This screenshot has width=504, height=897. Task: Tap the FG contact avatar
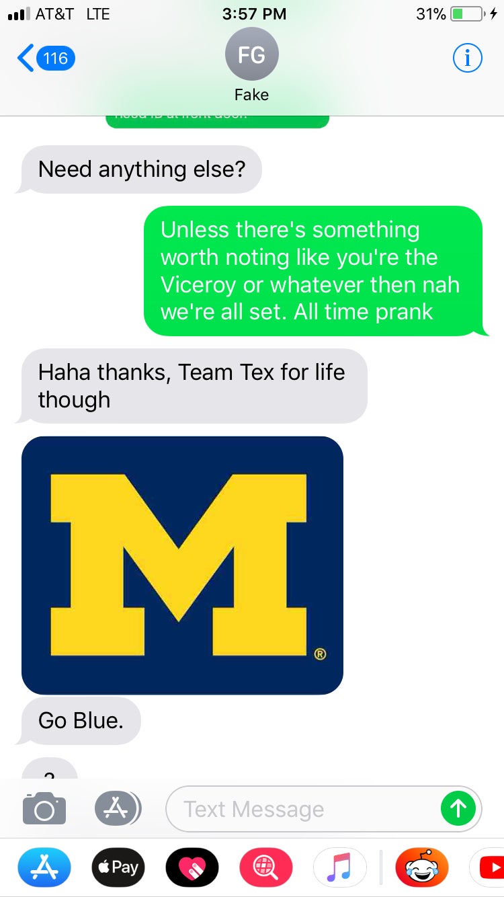(252, 54)
